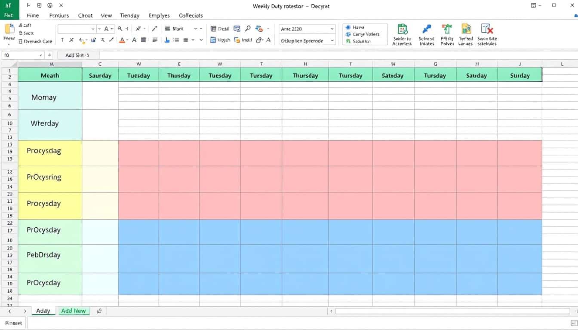
Task: Click the Saze Srte sclehules icon
Action: pyautogui.click(x=487, y=29)
